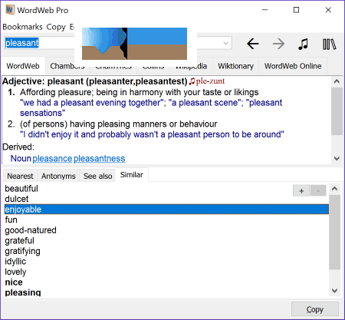The width and height of the screenshot is (345, 320).
Task: Select the Antonyms tab
Action: pos(58,176)
